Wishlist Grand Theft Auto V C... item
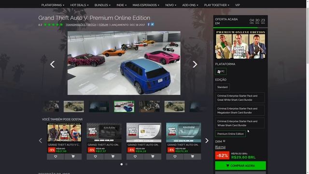This screenshot has width=309, height=174. pos(56,157)
